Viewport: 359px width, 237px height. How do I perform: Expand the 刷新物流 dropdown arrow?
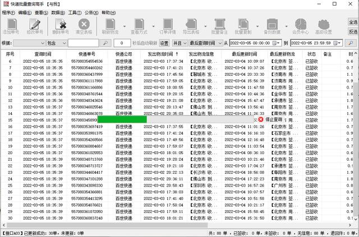point(125,26)
